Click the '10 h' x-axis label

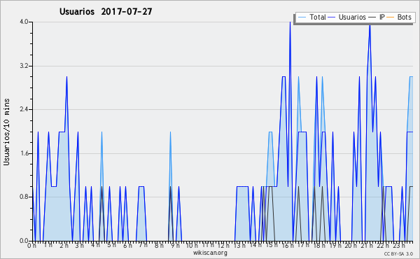(192, 246)
